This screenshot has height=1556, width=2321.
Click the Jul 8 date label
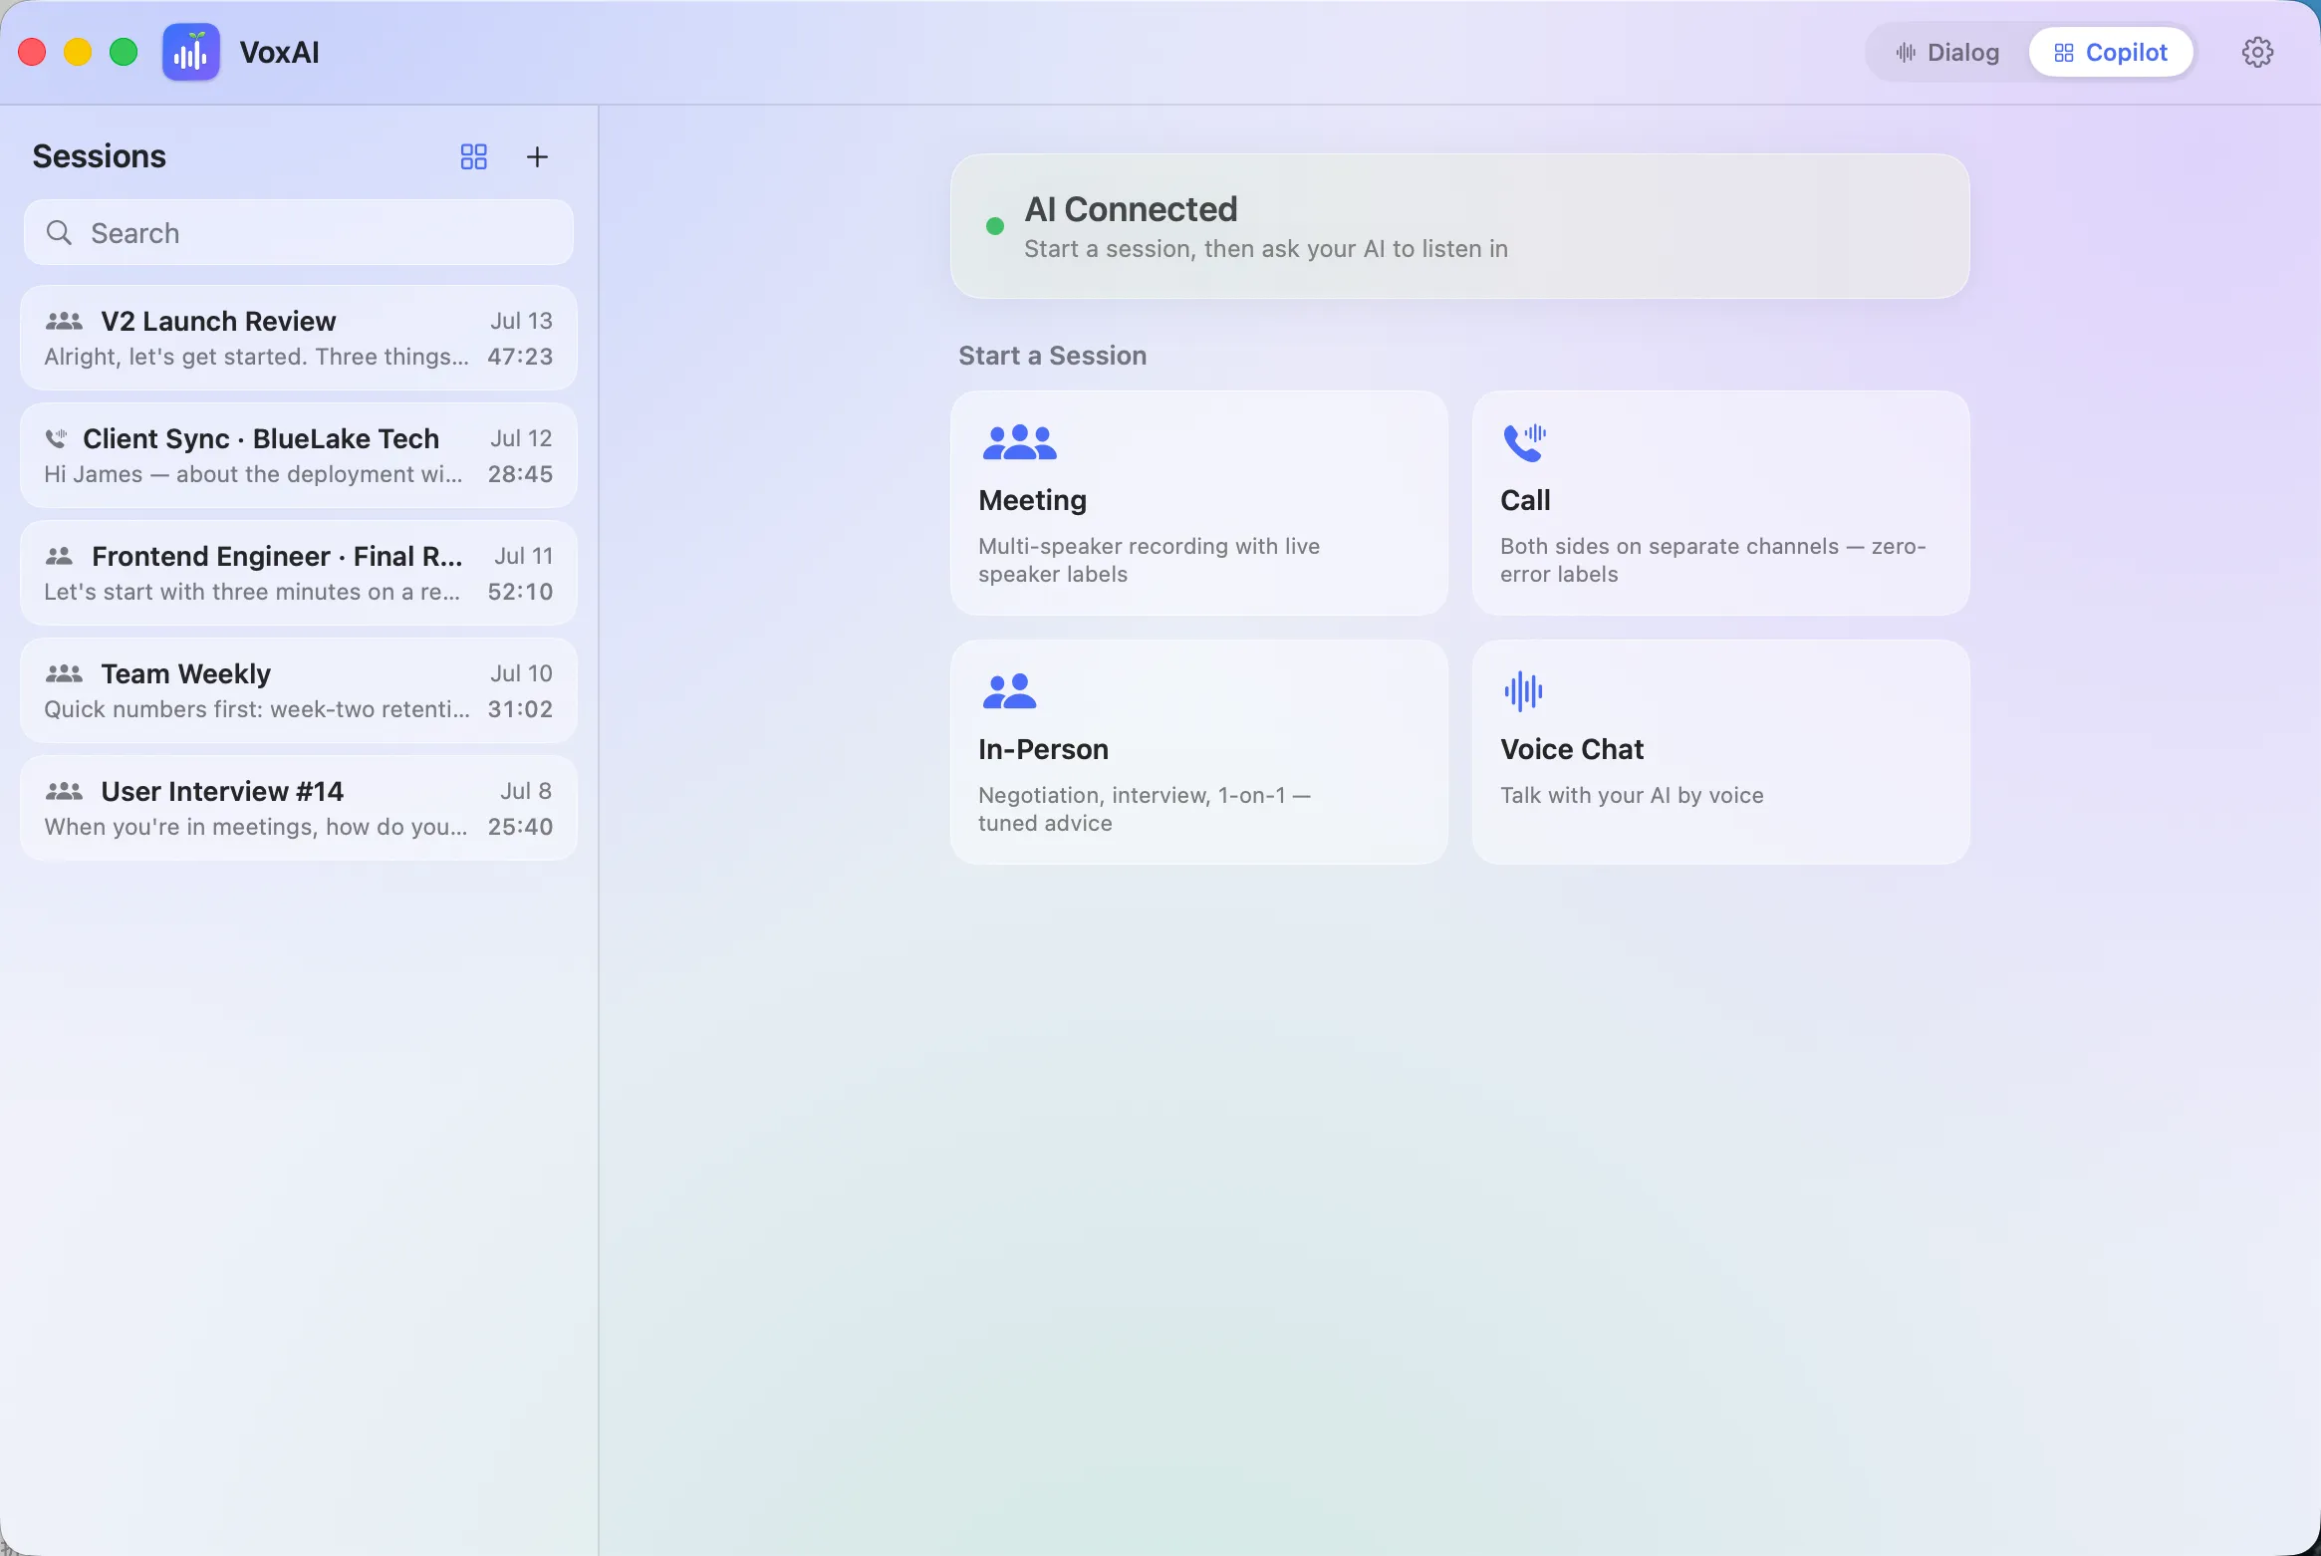526,791
